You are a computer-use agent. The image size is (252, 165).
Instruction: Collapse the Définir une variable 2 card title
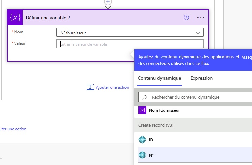pyautogui.click(x=48, y=18)
